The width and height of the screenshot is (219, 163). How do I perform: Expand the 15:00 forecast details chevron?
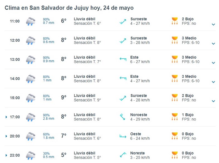pos(213,101)
